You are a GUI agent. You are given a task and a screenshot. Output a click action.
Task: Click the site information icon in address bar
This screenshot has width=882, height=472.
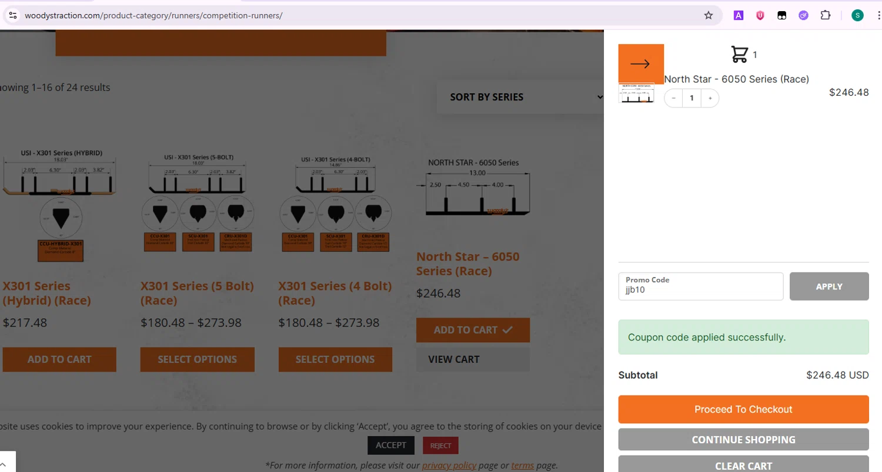pyautogui.click(x=13, y=15)
